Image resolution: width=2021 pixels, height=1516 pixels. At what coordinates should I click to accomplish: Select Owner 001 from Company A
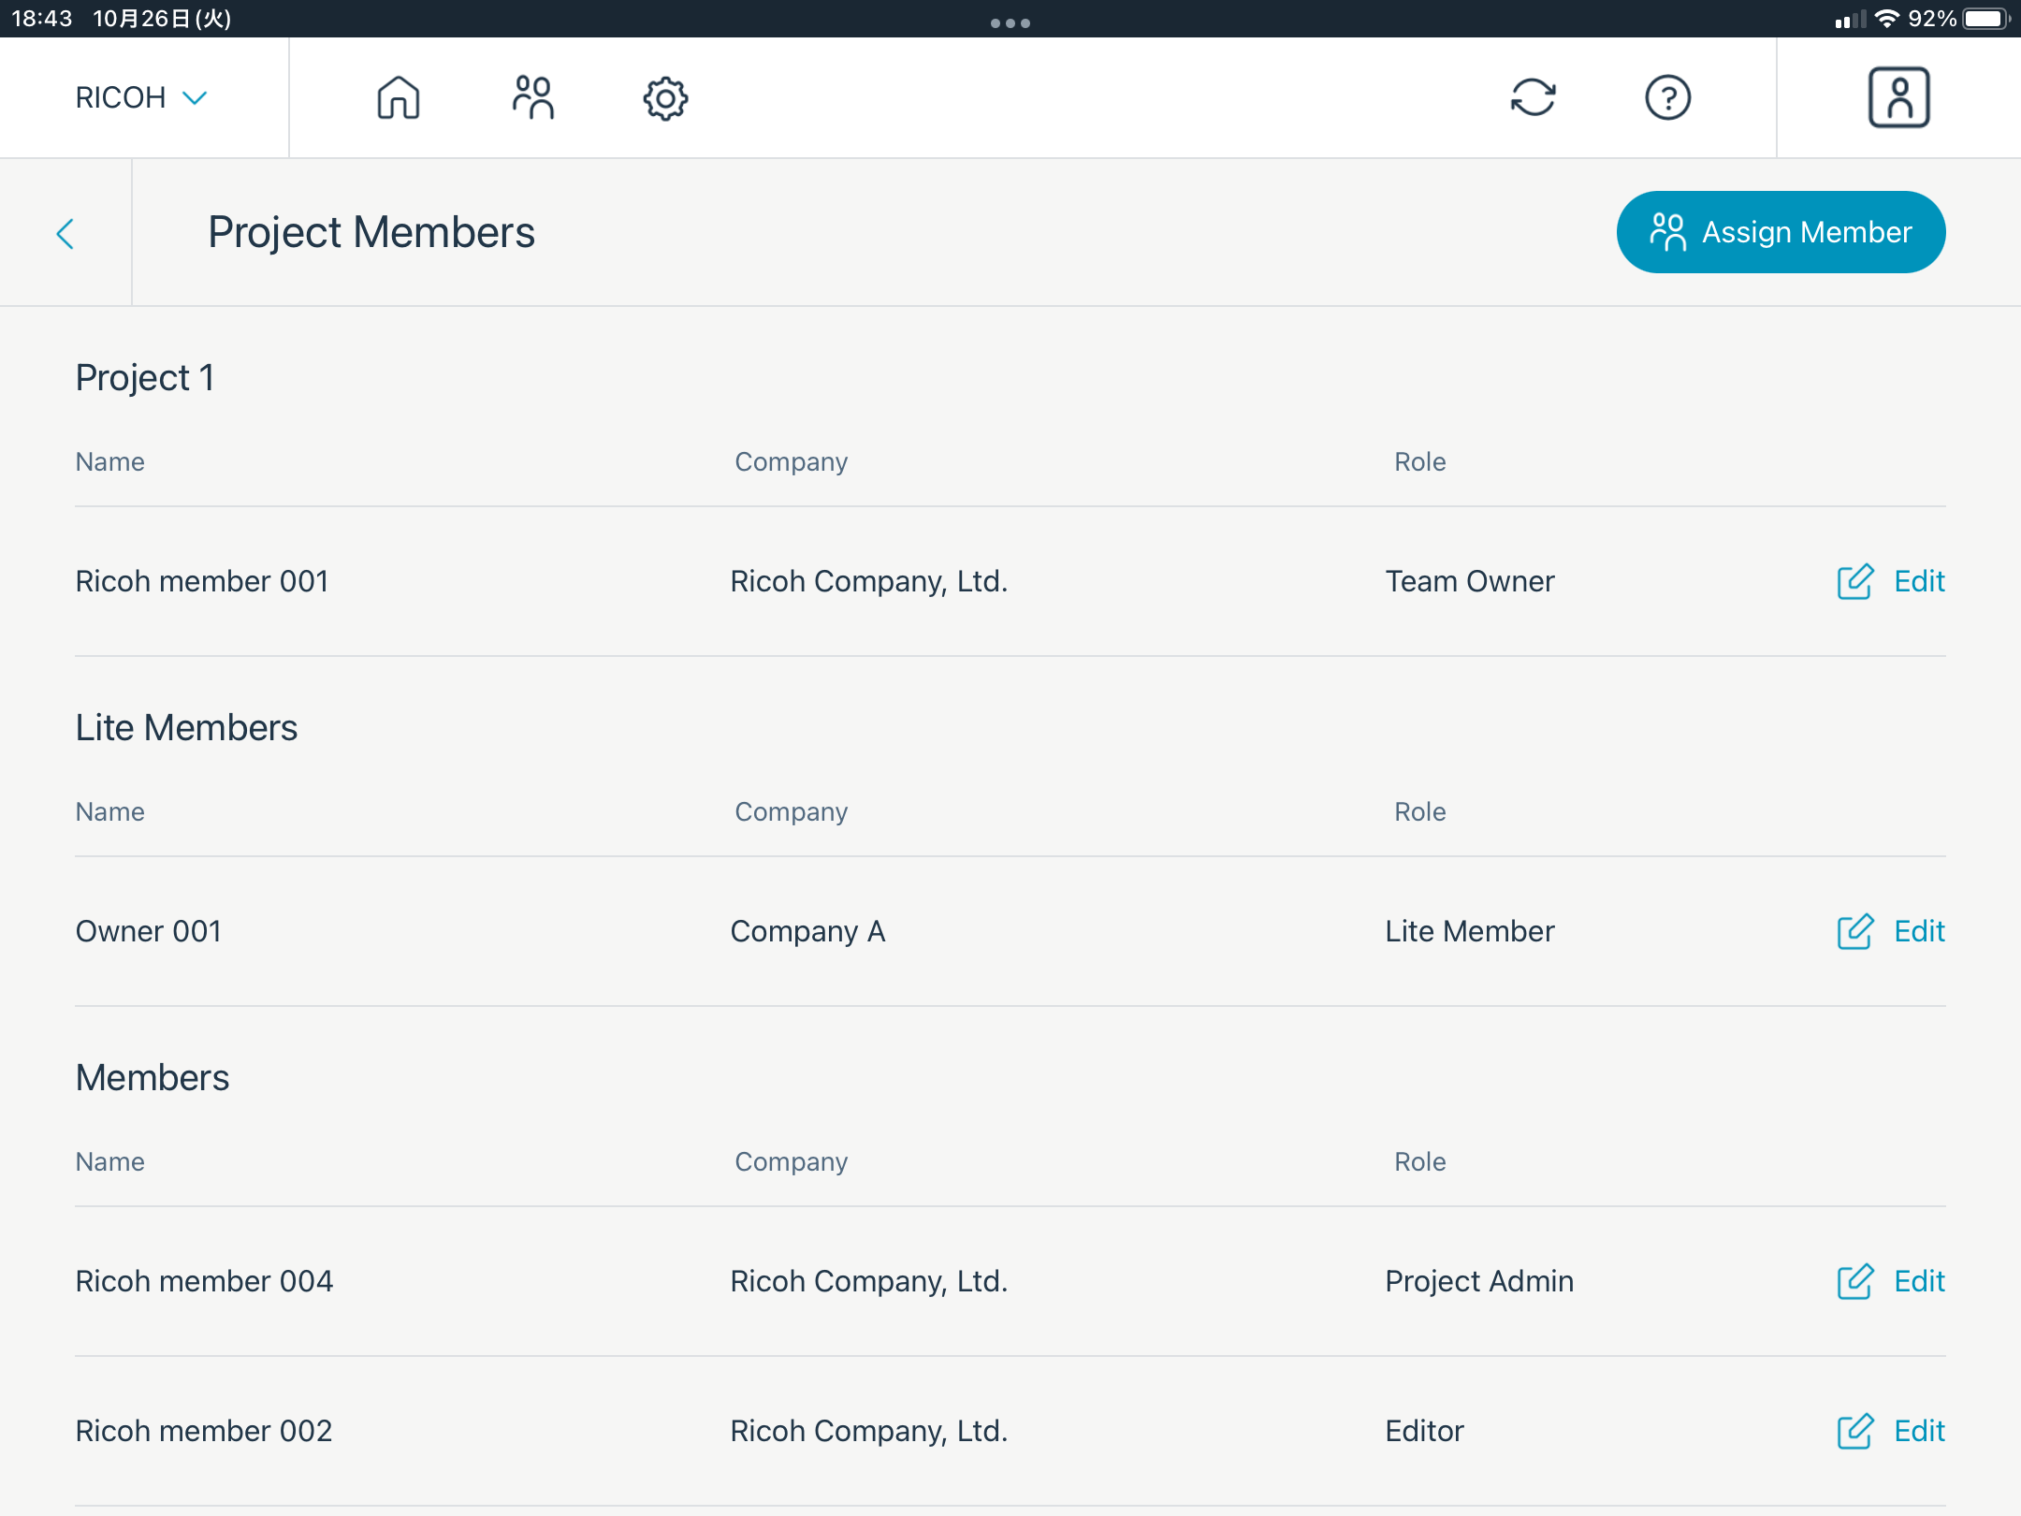(x=148, y=931)
